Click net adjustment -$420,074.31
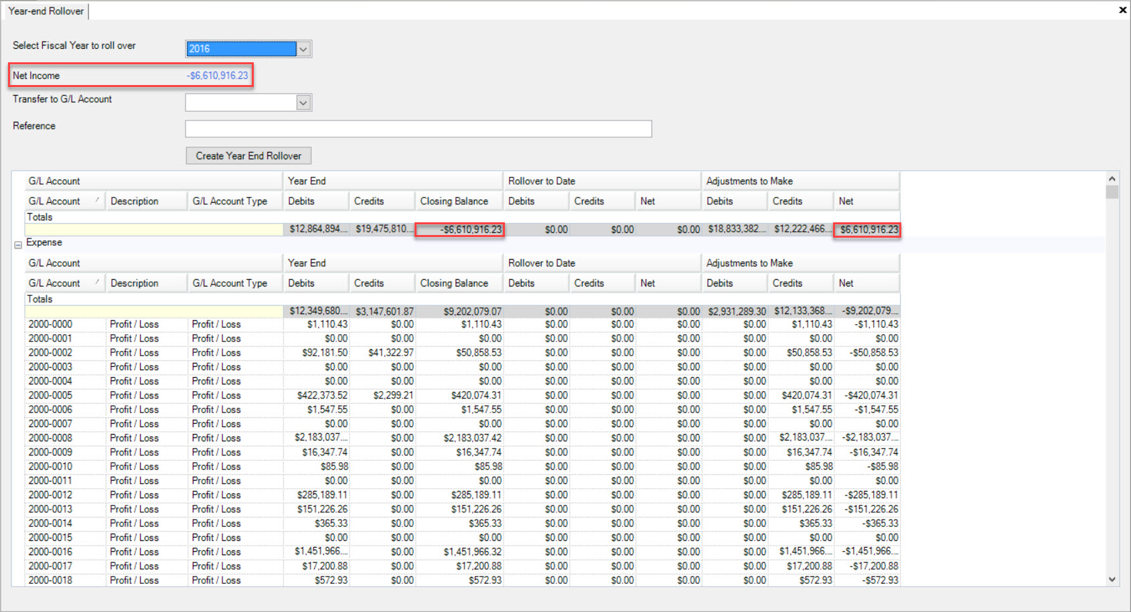This screenshot has height=612, width=1131. coord(871,395)
